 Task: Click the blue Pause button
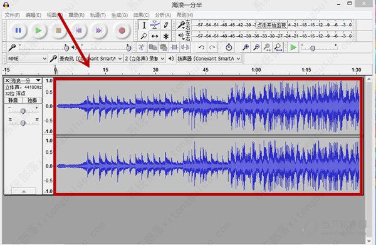18,31
